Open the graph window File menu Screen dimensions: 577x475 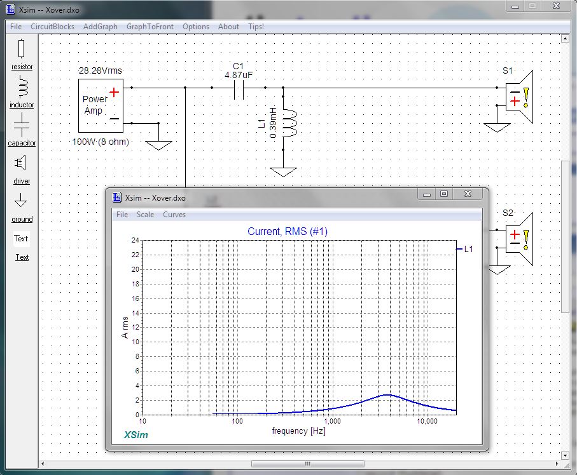122,215
